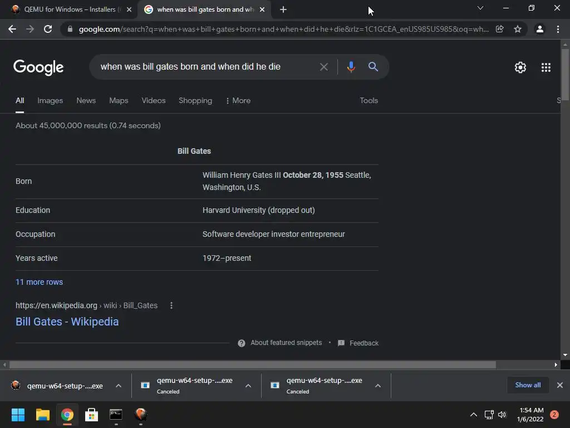
Task: Click the vertical scrollbar thumb
Action: (565, 74)
